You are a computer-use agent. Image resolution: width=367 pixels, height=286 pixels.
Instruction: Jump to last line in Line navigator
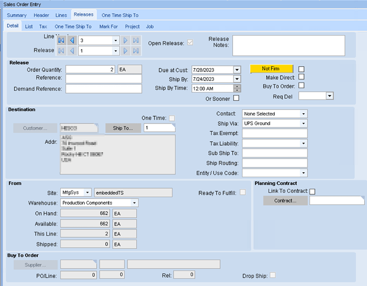click(x=136, y=41)
